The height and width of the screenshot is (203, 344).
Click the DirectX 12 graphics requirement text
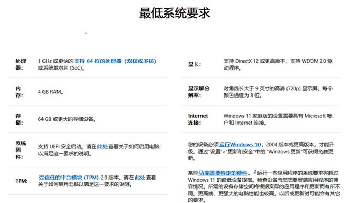coord(278,64)
